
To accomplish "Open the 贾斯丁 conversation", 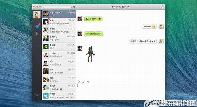I will 59,63.
